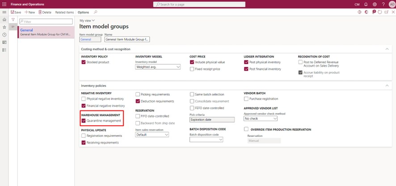Toggle Post physical inventory checkbox
This screenshot has width=396, height=186.
point(246,62)
